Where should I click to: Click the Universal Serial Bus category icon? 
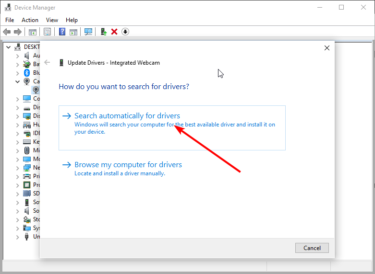[27, 237]
